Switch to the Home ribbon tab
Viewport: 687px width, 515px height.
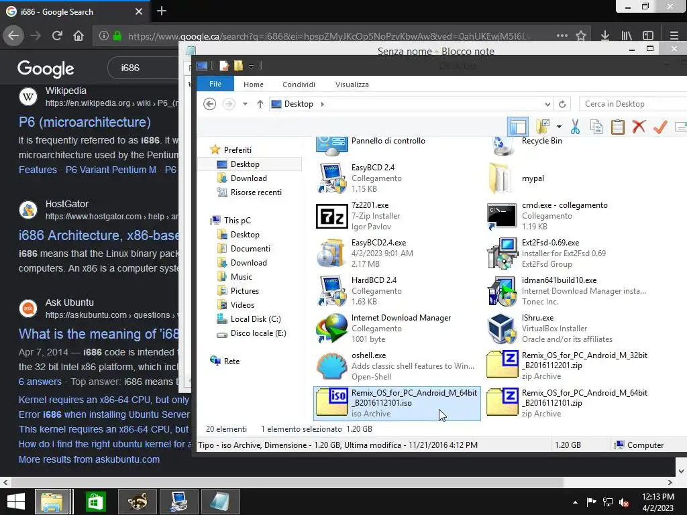point(253,84)
